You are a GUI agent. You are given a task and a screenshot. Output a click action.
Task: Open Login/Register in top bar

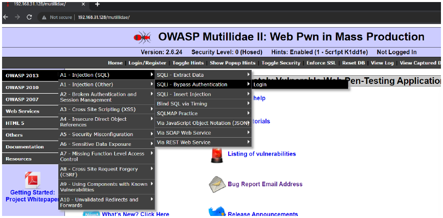click(x=147, y=63)
